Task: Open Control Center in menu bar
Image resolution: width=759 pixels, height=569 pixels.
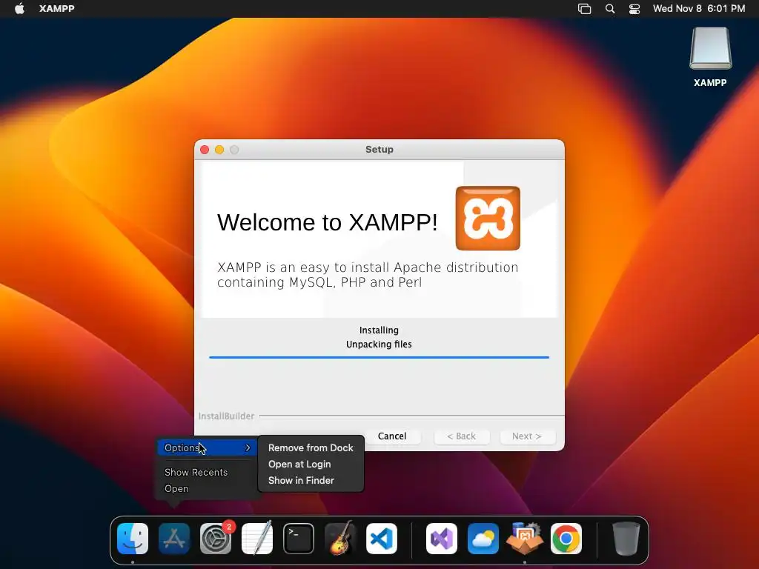Action: click(634, 9)
